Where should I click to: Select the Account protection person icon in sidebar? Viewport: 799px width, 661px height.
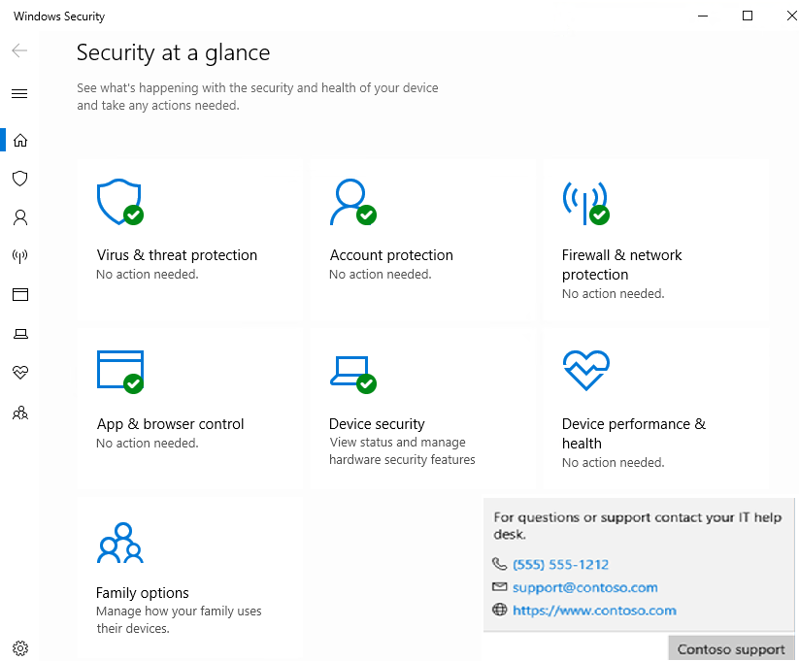click(x=19, y=217)
